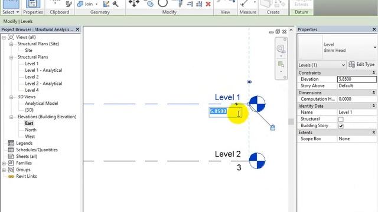
Task: Click the Level 2 head bubble symbol
Action: click(257, 161)
